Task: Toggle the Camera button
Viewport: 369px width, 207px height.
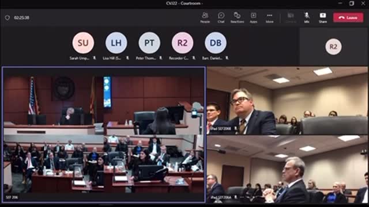Action: (x=291, y=18)
